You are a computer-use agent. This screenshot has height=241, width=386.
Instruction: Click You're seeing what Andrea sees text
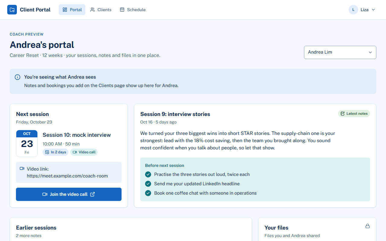[x=60, y=77]
